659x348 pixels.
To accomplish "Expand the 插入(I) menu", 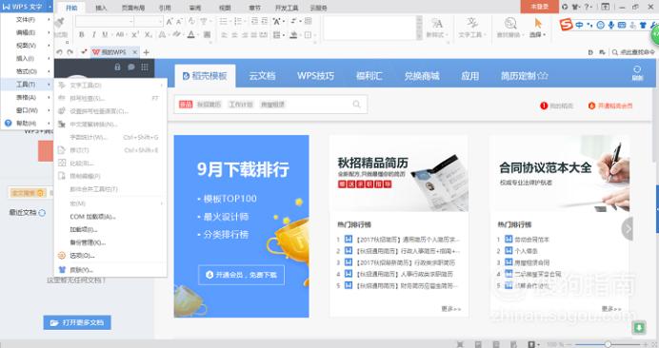I will [27, 58].
